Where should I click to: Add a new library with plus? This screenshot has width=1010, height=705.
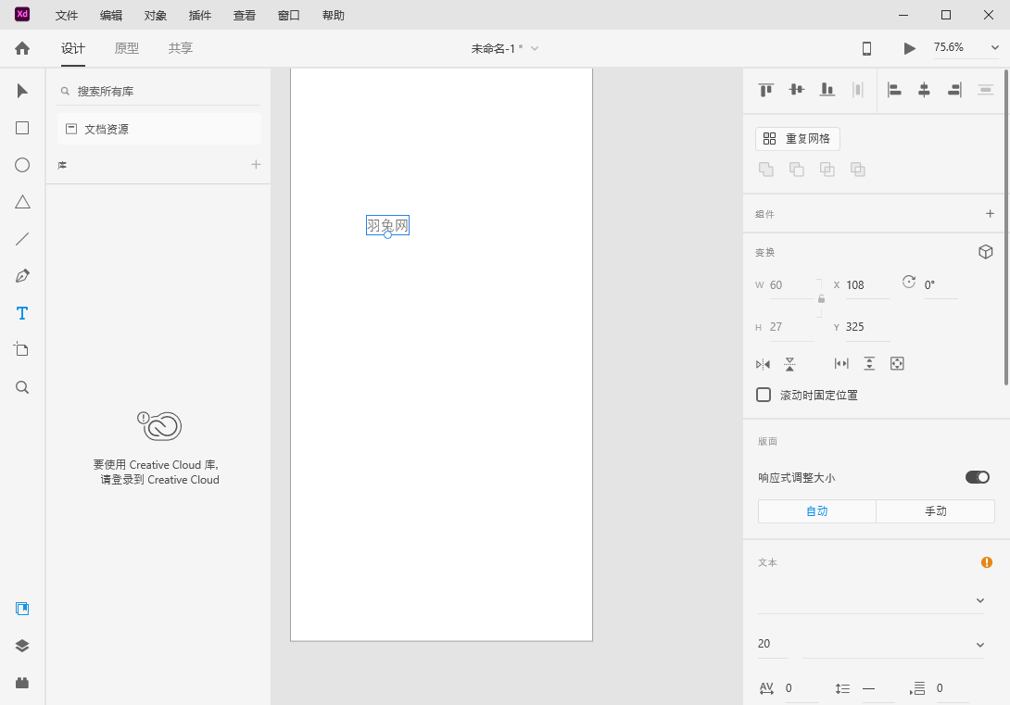click(256, 164)
